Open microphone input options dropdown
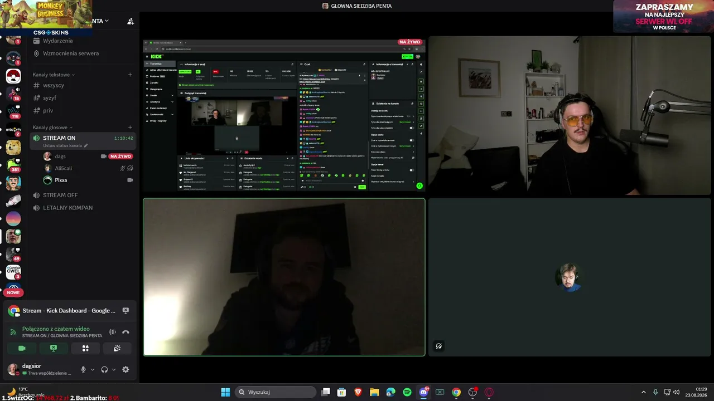The width and height of the screenshot is (714, 401). pyautogui.click(x=93, y=369)
